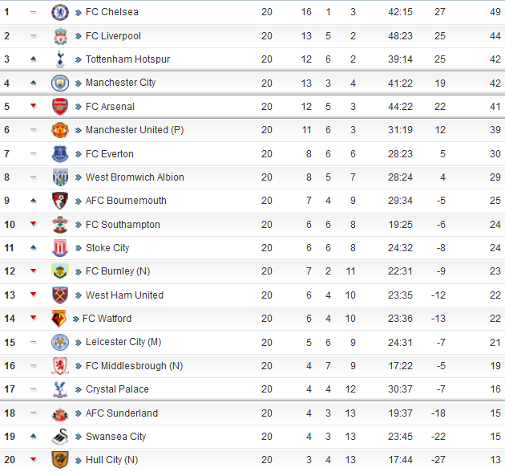Open the West Bromwich Albion team link
This screenshot has width=505, height=472.
click(135, 177)
